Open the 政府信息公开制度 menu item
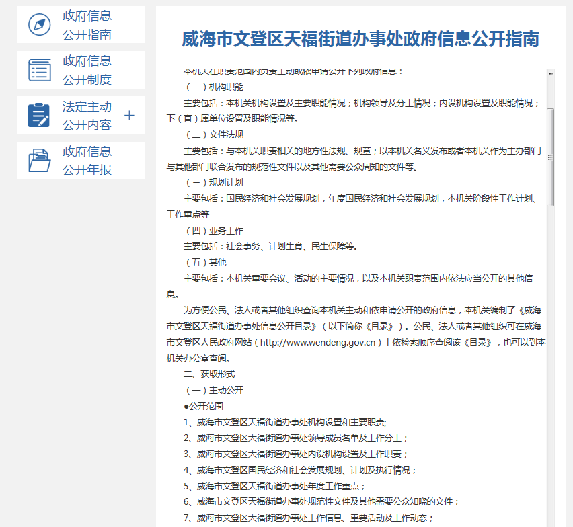The height and width of the screenshot is (527, 573). coord(87,70)
